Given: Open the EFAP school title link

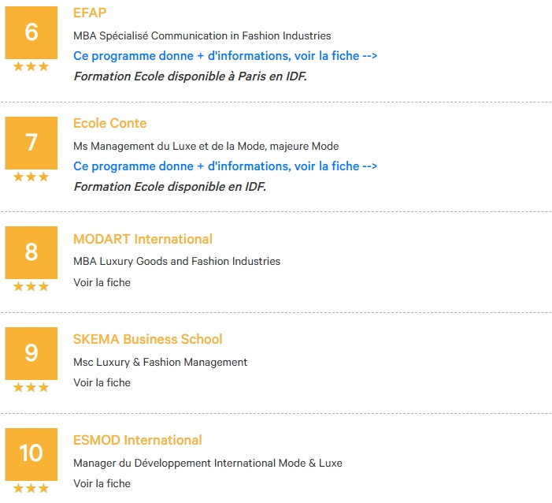Looking at the screenshot, I should (x=90, y=13).
